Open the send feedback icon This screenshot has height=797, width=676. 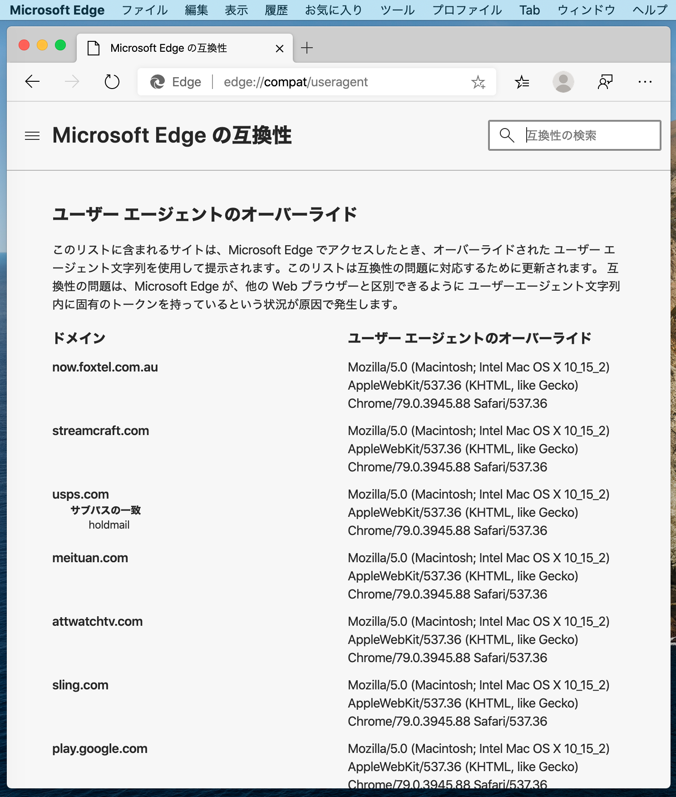(605, 82)
